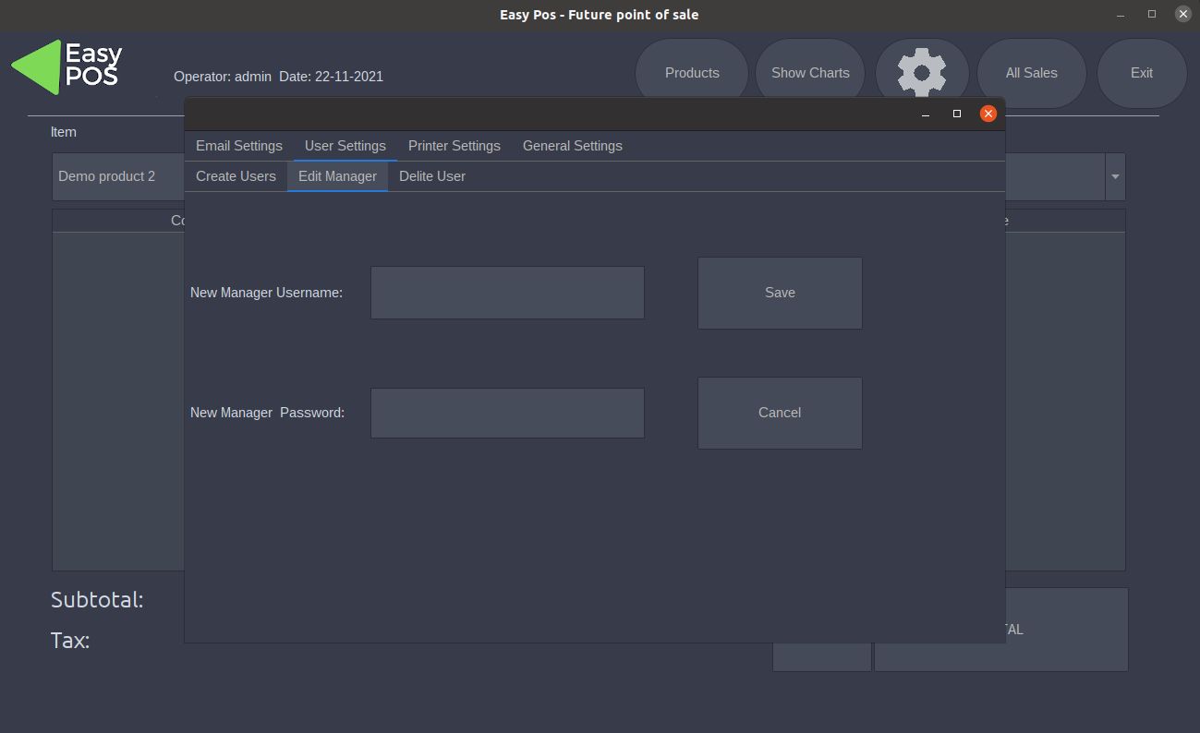Minimize the main Easy Pos window
The image size is (1200, 733).
[x=1121, y=14]
